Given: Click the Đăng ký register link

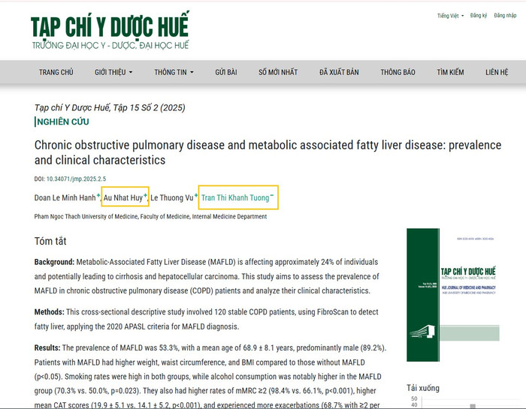Looking at the screenshot, I should (x=479, y=15).
